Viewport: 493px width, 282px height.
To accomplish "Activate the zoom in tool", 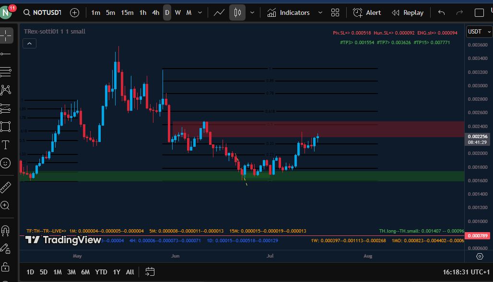I will pyautogui.click(x=6, y=205).
